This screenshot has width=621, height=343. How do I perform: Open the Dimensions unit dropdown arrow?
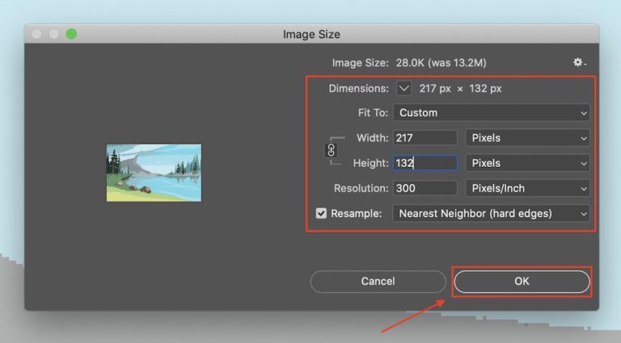[403, 88]
